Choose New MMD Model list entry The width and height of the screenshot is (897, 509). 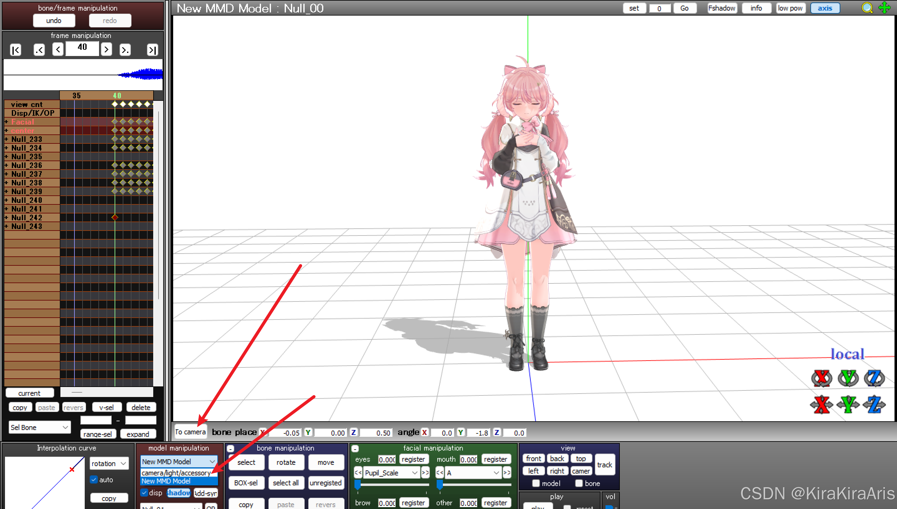point(166,481)
